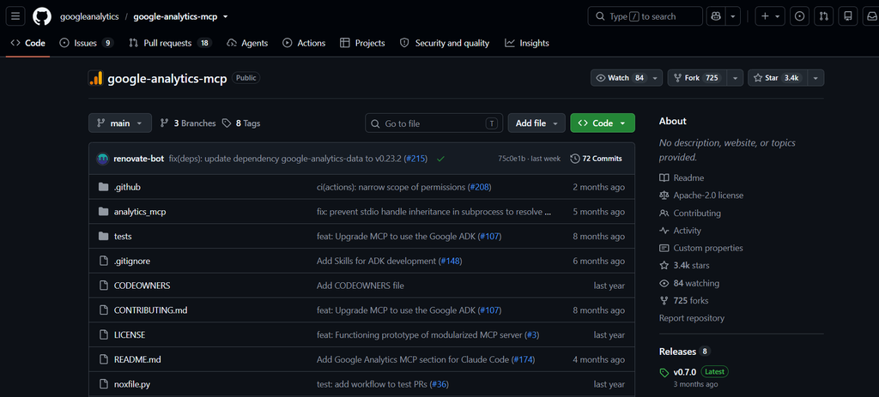Open the Projects tab

click(x=363, y=43)
